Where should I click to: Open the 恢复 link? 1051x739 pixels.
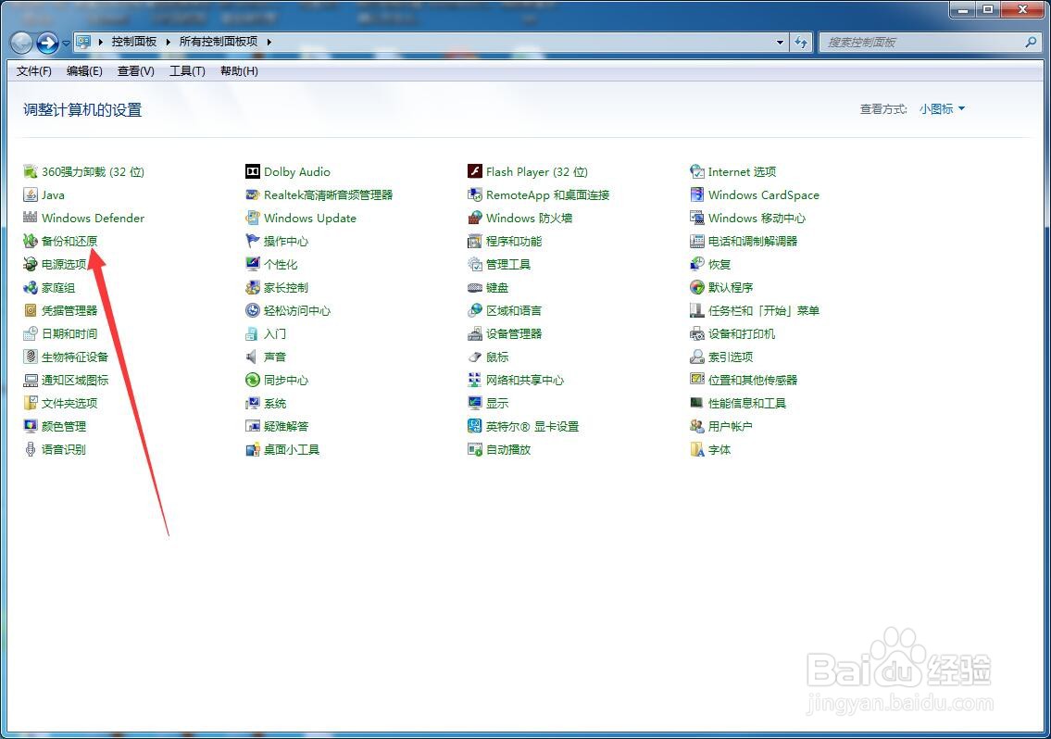[719, 264]
